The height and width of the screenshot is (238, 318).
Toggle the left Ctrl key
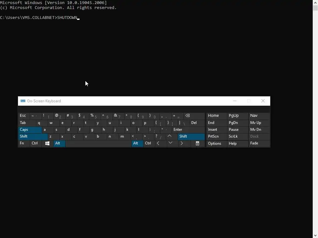pos(36,143)
